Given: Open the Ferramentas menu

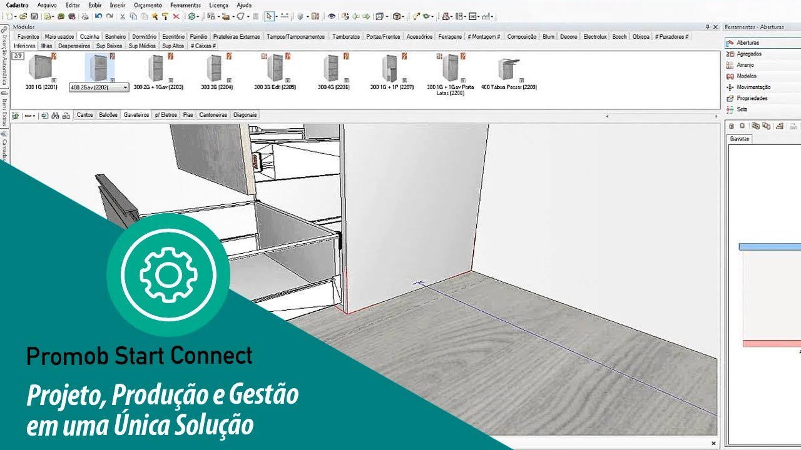Looking at the screenshot, I should click(x=185, y=5).
